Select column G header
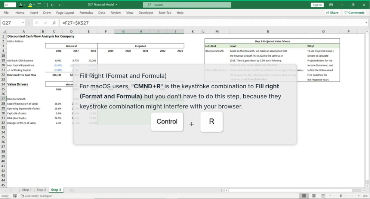370x199 pixels. tap(123, 31)
